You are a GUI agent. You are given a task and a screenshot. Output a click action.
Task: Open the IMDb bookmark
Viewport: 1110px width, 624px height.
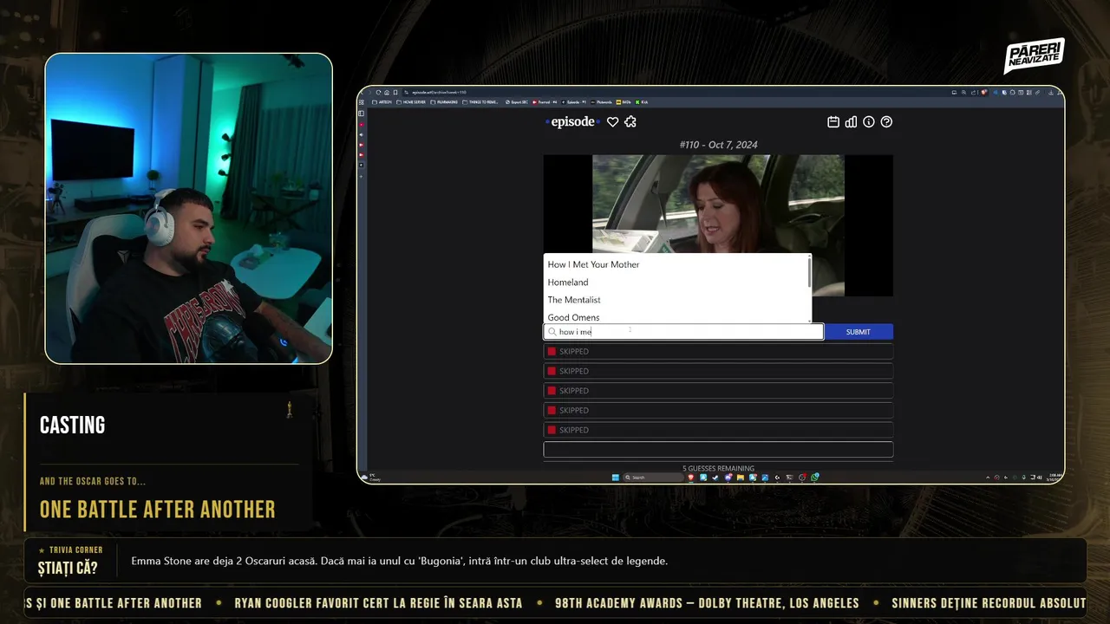pos(624,102)
